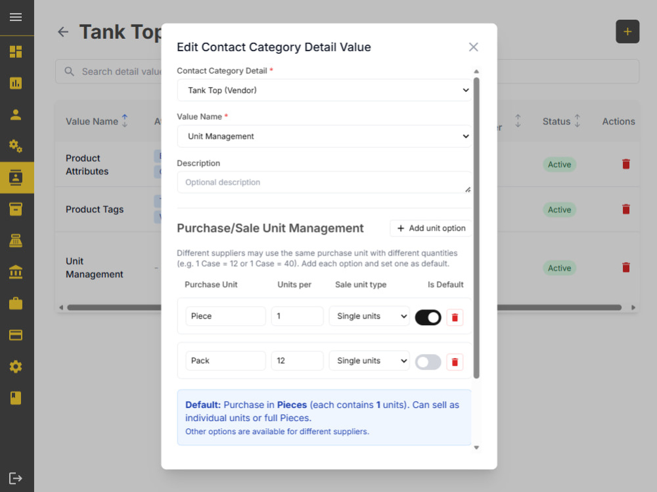Viewport: 657px width, 492px height.
Task: Delete the Unit Management table row
Action: tap(626, 267)
